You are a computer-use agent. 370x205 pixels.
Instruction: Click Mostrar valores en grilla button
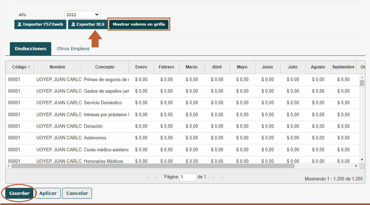pos(139,24)
